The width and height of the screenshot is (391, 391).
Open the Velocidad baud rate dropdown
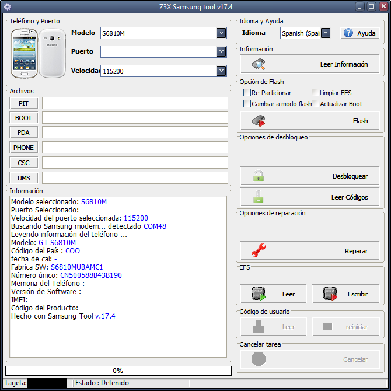pos(221,71)
